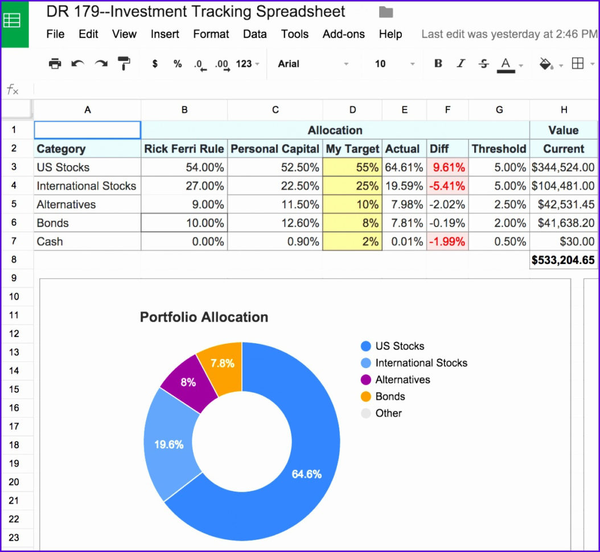600x552 pixels.
Task: Open the font size dropdown
Action: [393, 64]
